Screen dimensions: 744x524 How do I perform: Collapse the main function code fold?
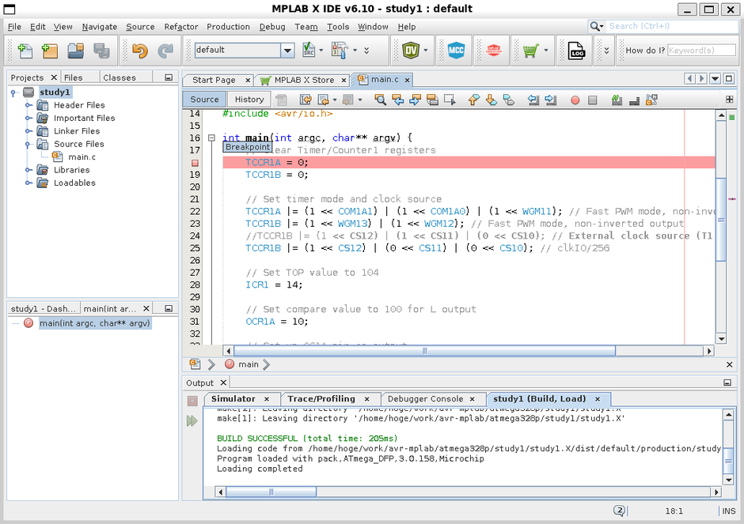pos(211,138)
